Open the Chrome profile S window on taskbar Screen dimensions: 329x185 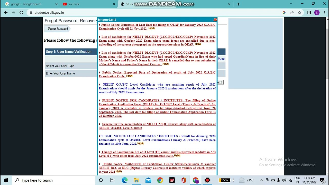196,180
